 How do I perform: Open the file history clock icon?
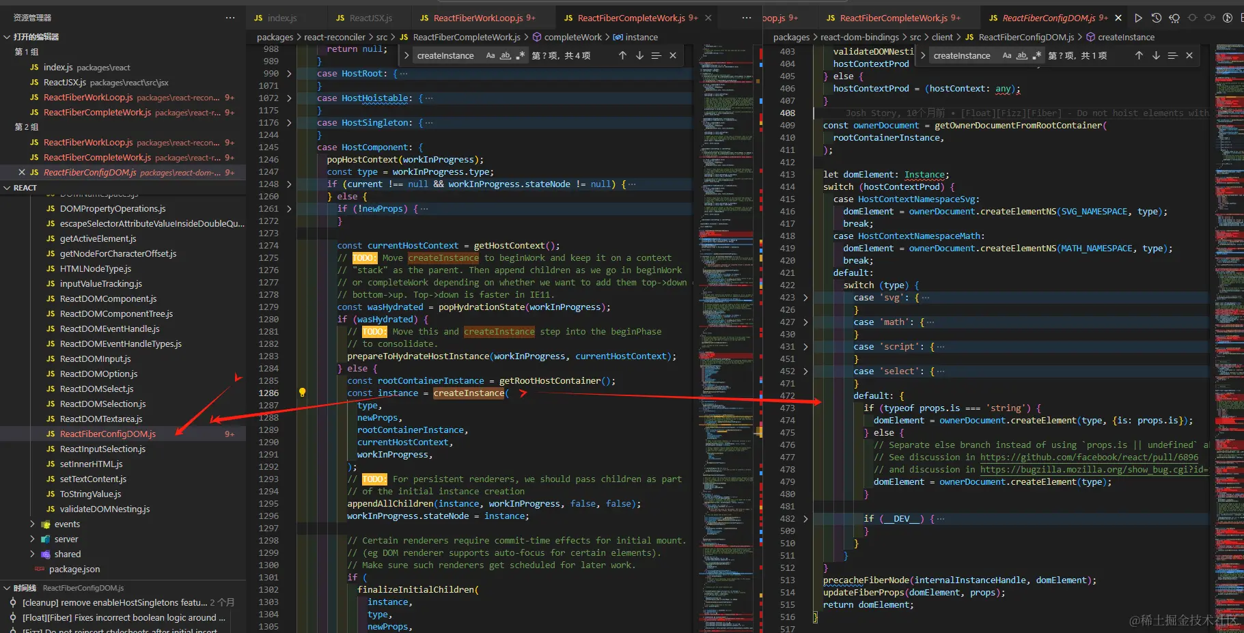point(1156,18)
